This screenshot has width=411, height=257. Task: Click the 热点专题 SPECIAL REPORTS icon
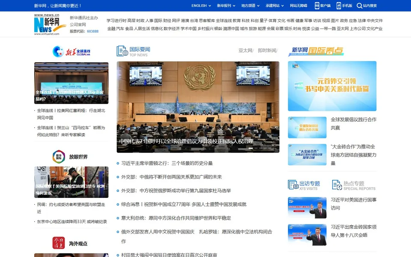pos(337,185)
